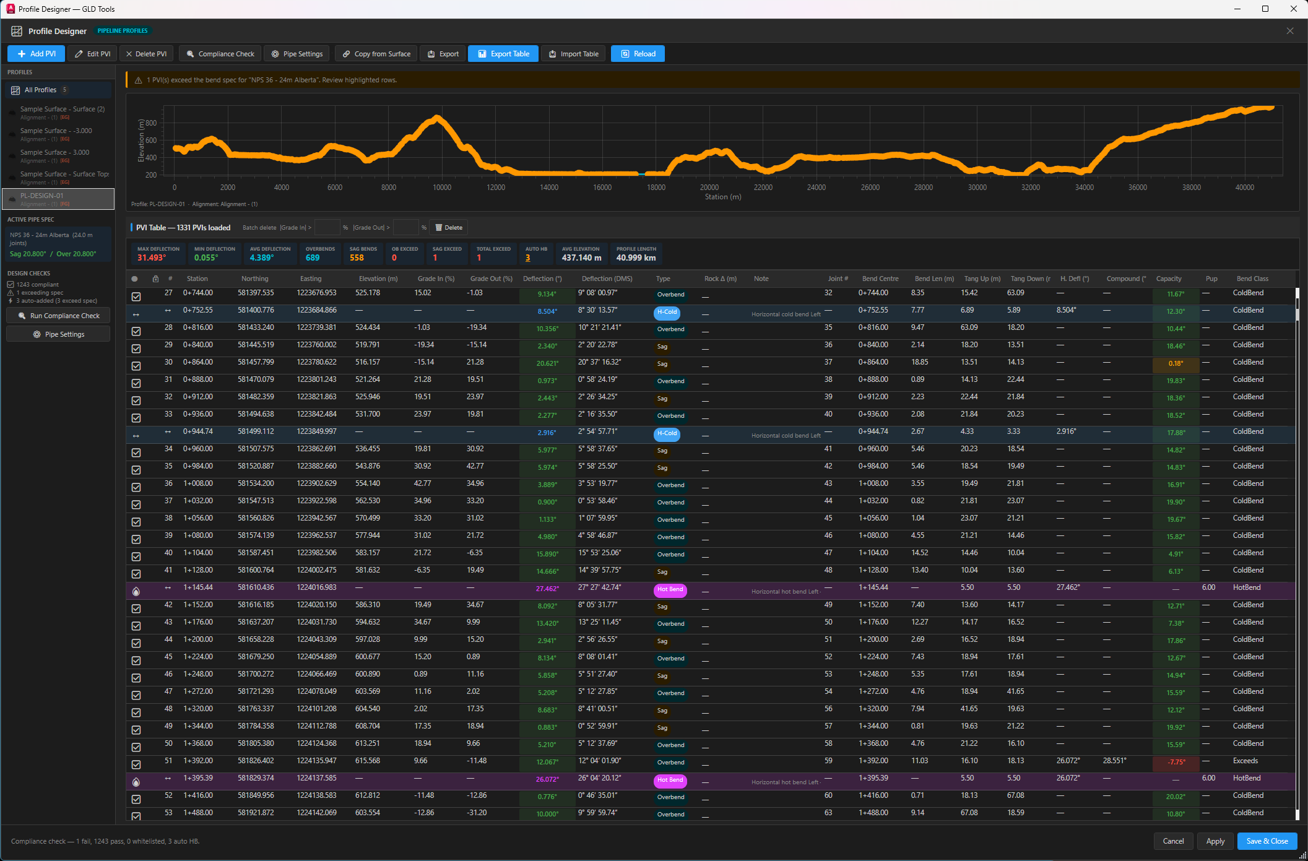Viewport: 1308px width, 861px height.
Task: Click the Reload toolbar icon
Action: pos(626,54)
